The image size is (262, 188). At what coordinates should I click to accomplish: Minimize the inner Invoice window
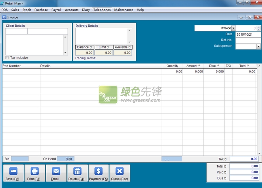click(241, 17)
